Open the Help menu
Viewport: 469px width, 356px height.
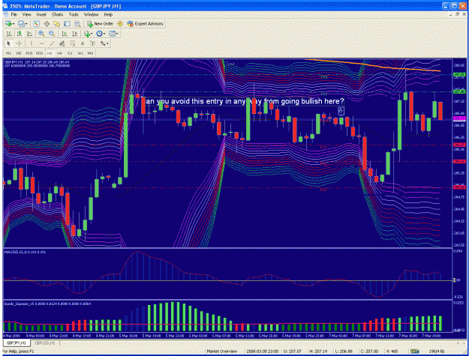point(108,15)
